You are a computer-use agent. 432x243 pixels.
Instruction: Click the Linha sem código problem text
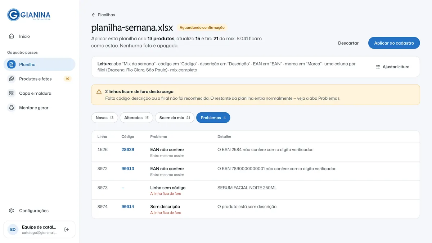(168, 188)
